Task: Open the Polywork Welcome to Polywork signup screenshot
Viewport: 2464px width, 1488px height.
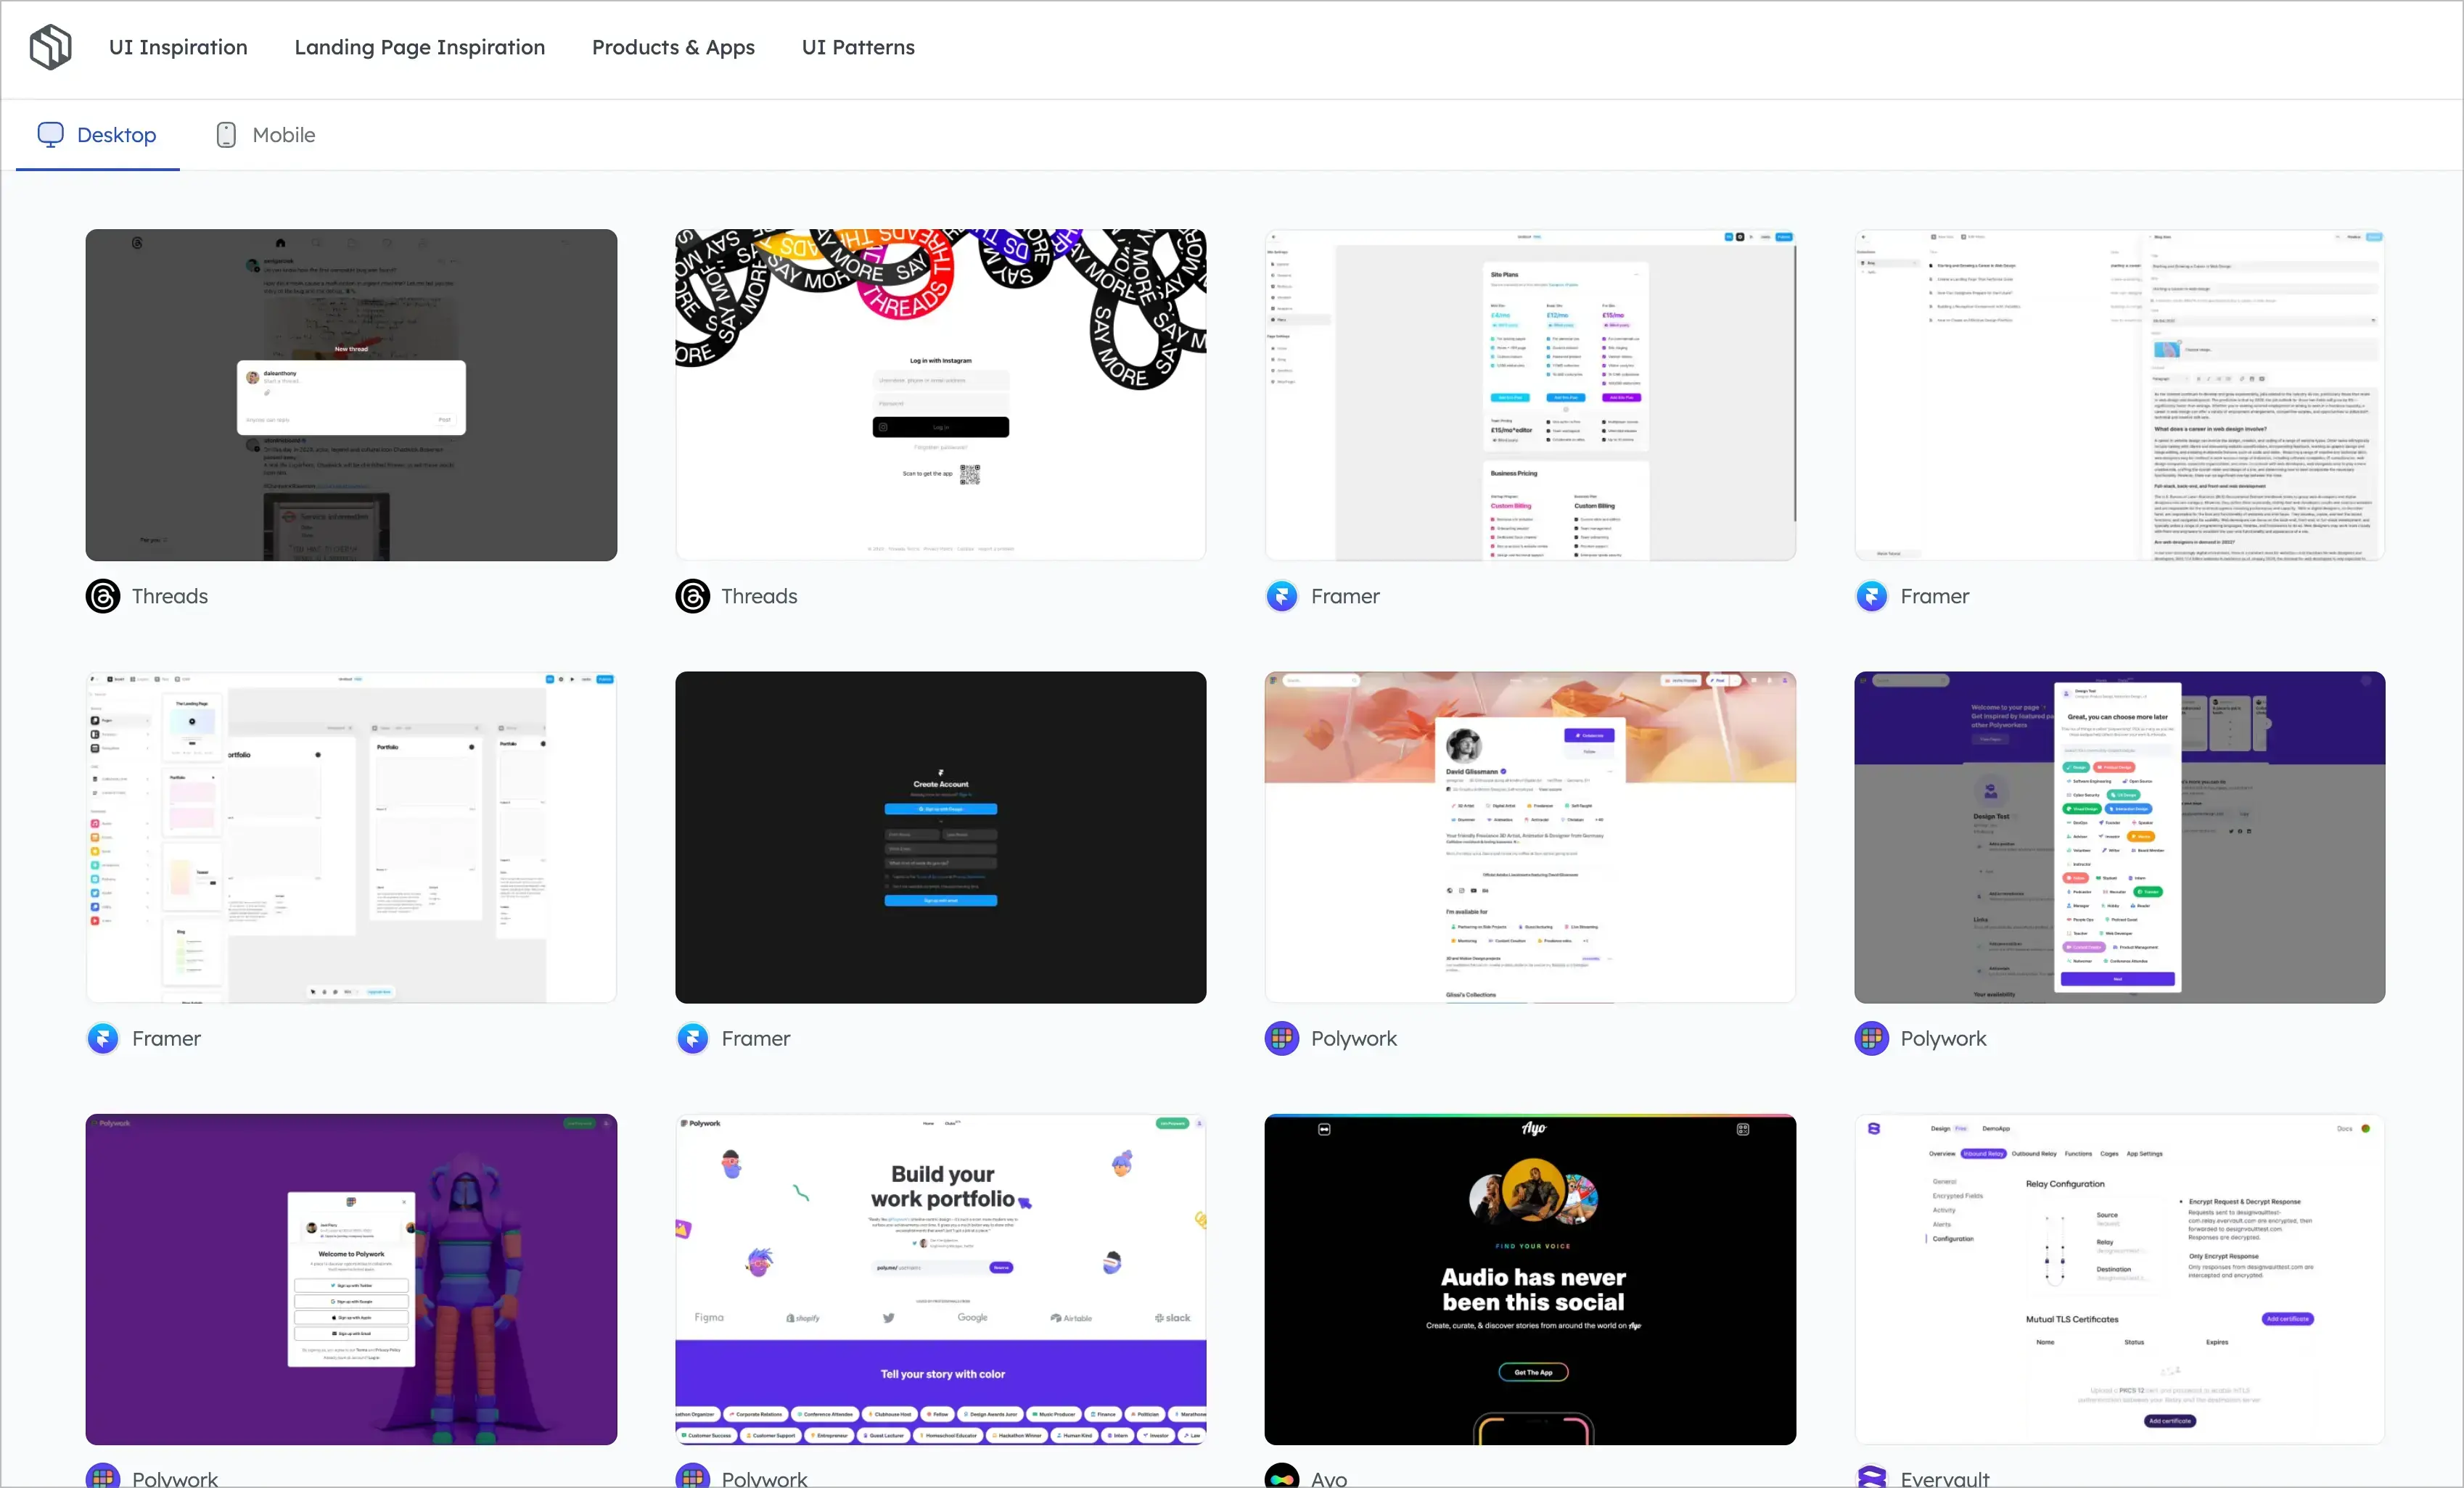Action: coord(351,1279)
